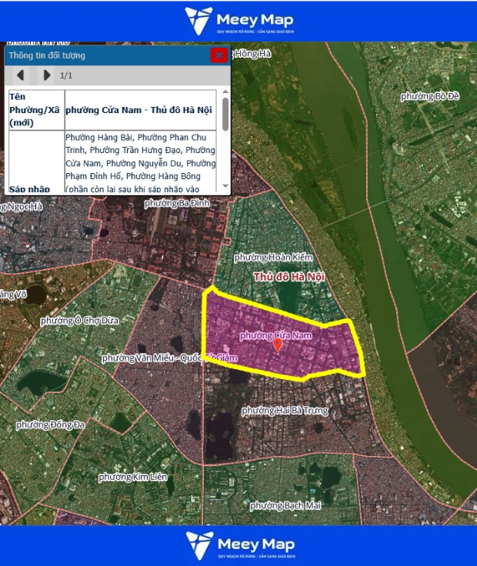The height and width of the screenshot is (566, 477).
Task: Click the highlighted phường Cửa Nam label
Action: (275, 335)
